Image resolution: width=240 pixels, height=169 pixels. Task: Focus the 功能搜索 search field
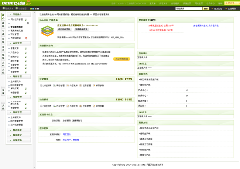click(x=189, y=9)
